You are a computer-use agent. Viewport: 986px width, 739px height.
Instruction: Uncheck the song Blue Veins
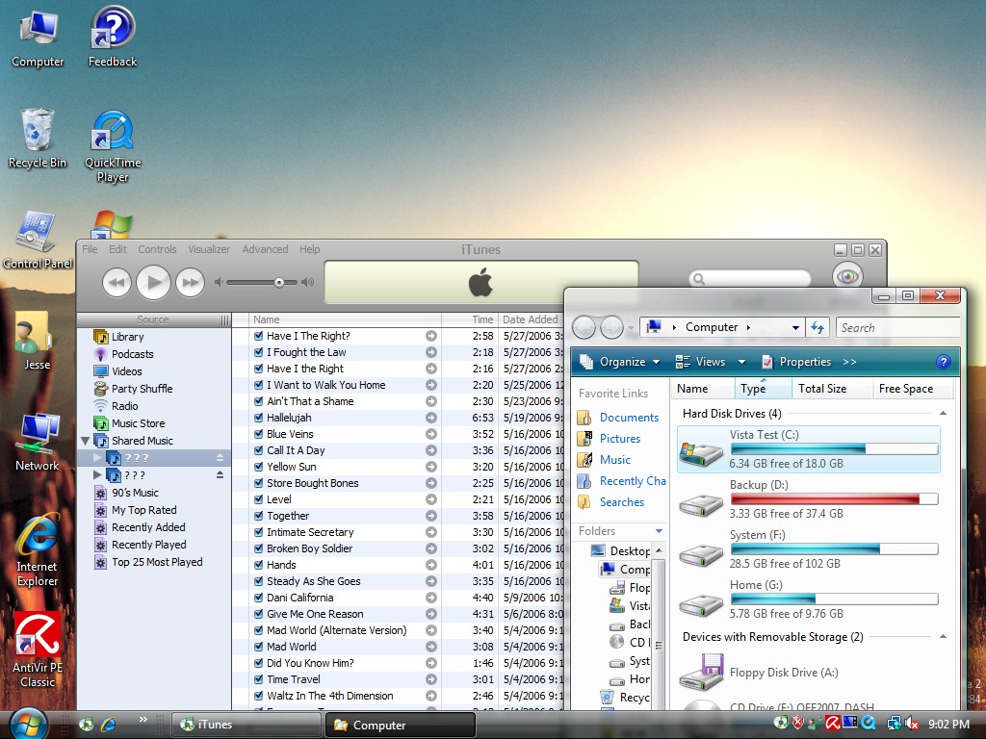point(258,434)
